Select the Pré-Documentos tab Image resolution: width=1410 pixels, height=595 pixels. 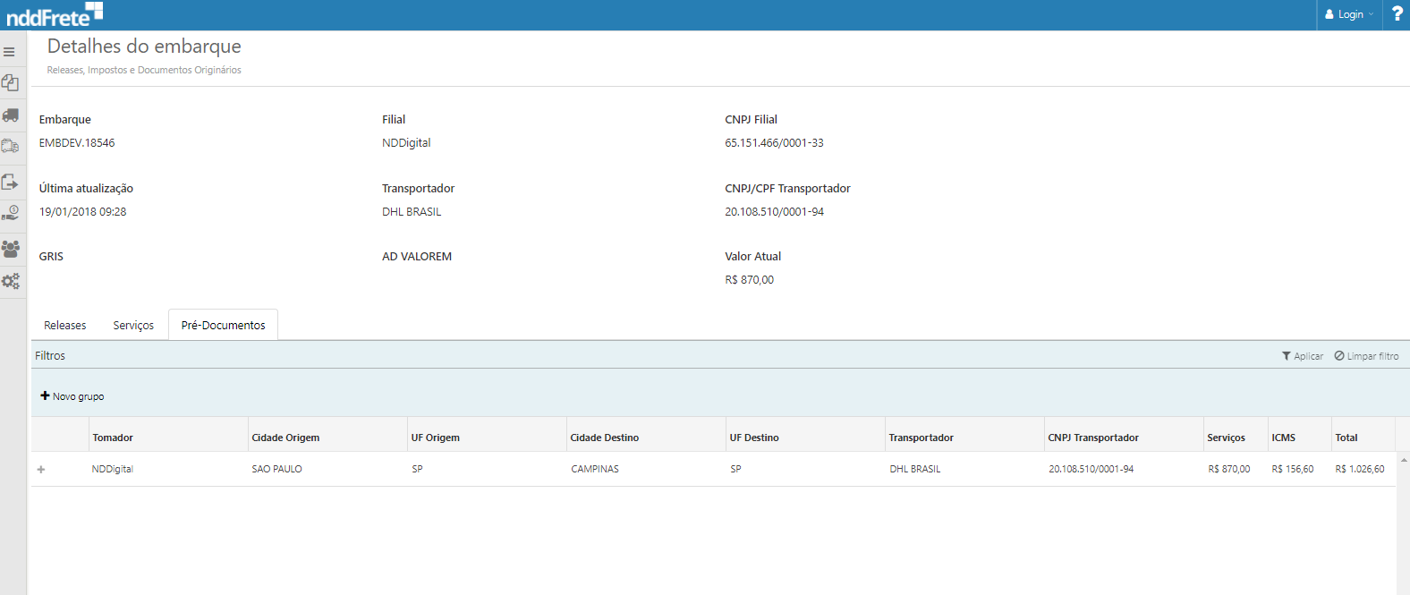tap(223, 326)
